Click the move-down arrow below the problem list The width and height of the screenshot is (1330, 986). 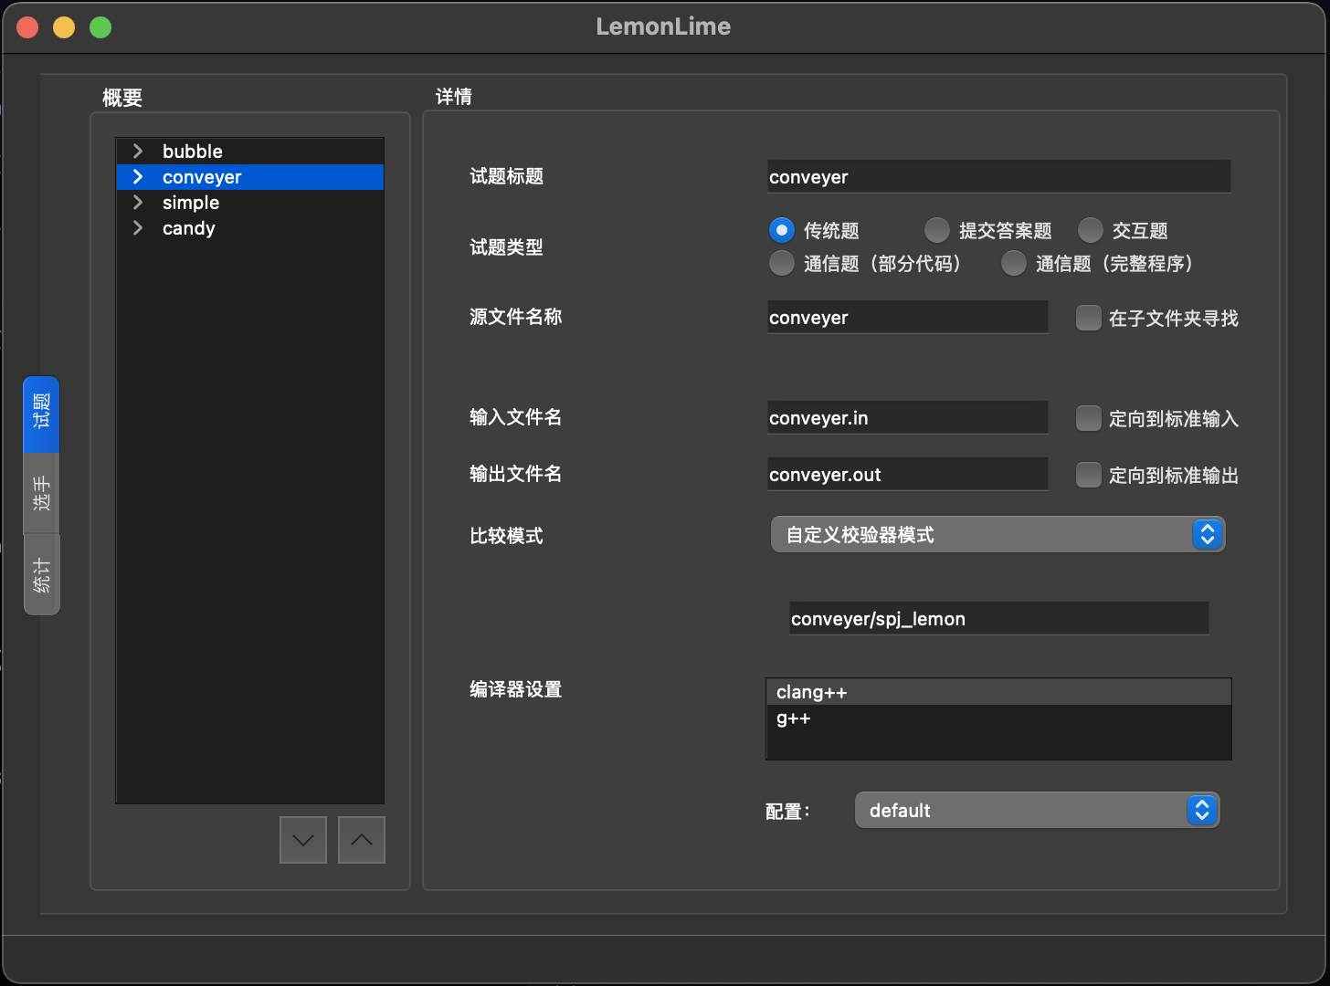pos(302,839)
